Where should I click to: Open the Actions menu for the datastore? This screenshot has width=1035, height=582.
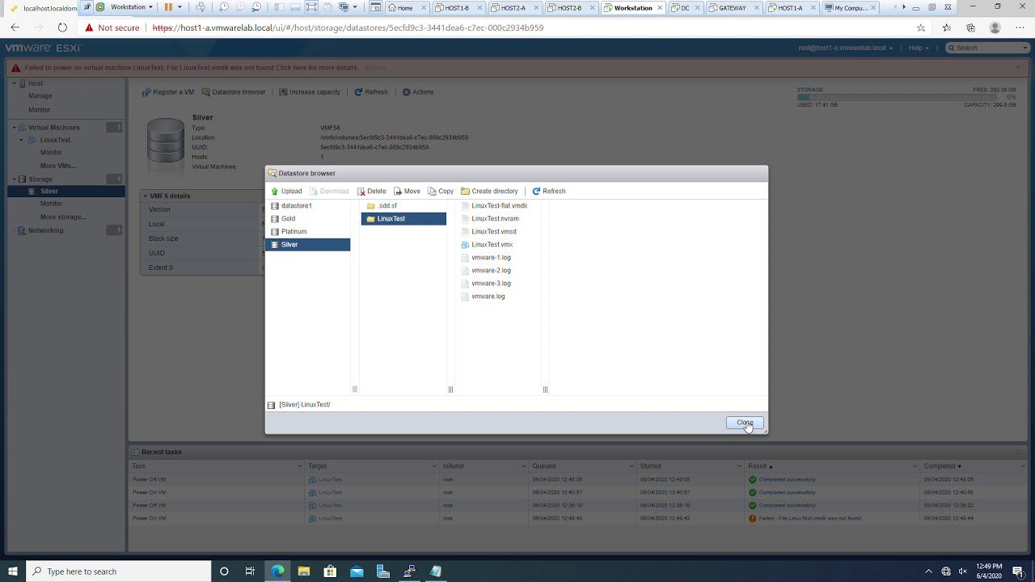point(418,92)
